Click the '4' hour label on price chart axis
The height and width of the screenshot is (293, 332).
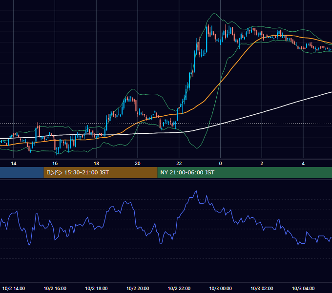tap(303, 164)
